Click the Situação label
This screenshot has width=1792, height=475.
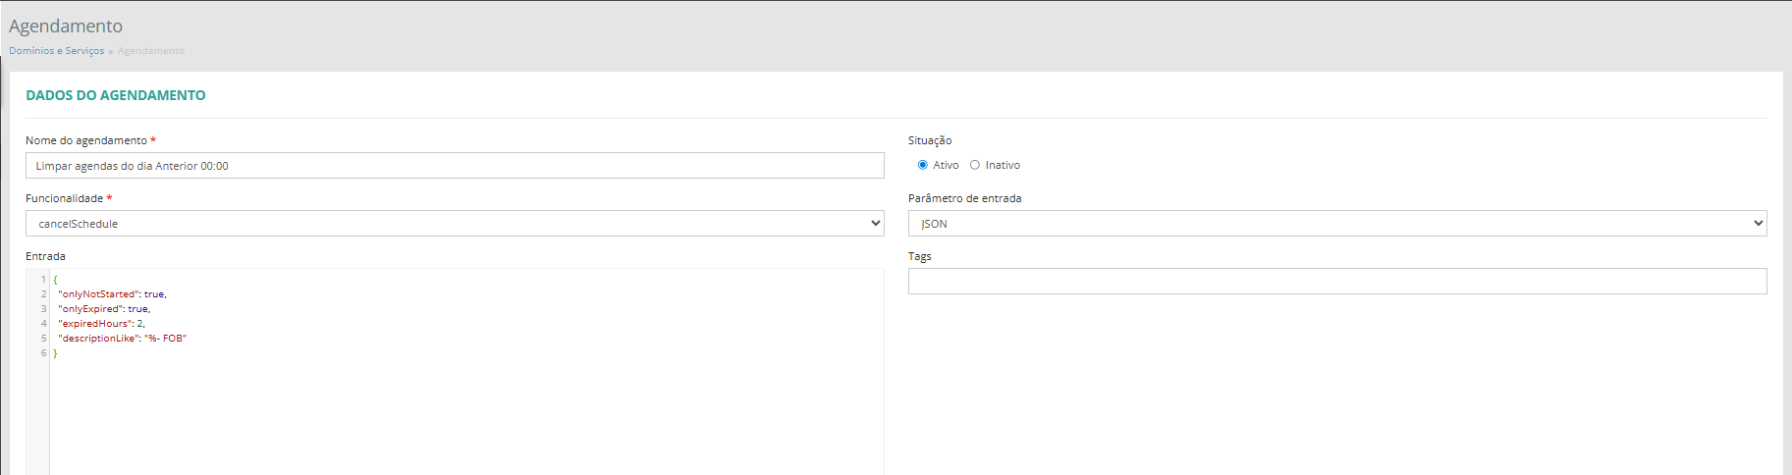(x=929, y=140)
